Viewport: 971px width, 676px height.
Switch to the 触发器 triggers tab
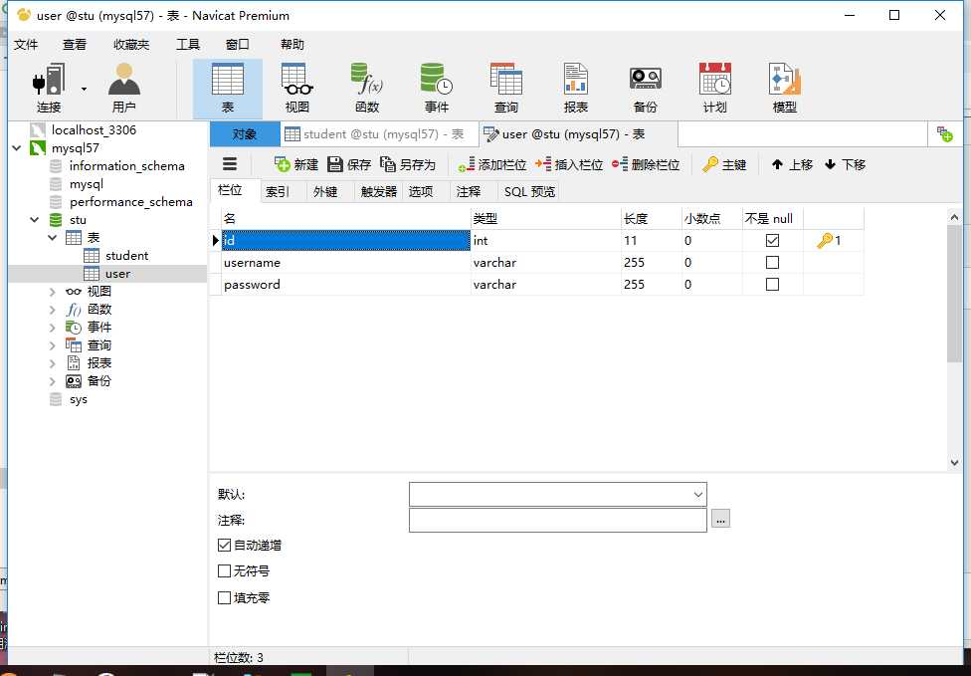pos(378,192)
